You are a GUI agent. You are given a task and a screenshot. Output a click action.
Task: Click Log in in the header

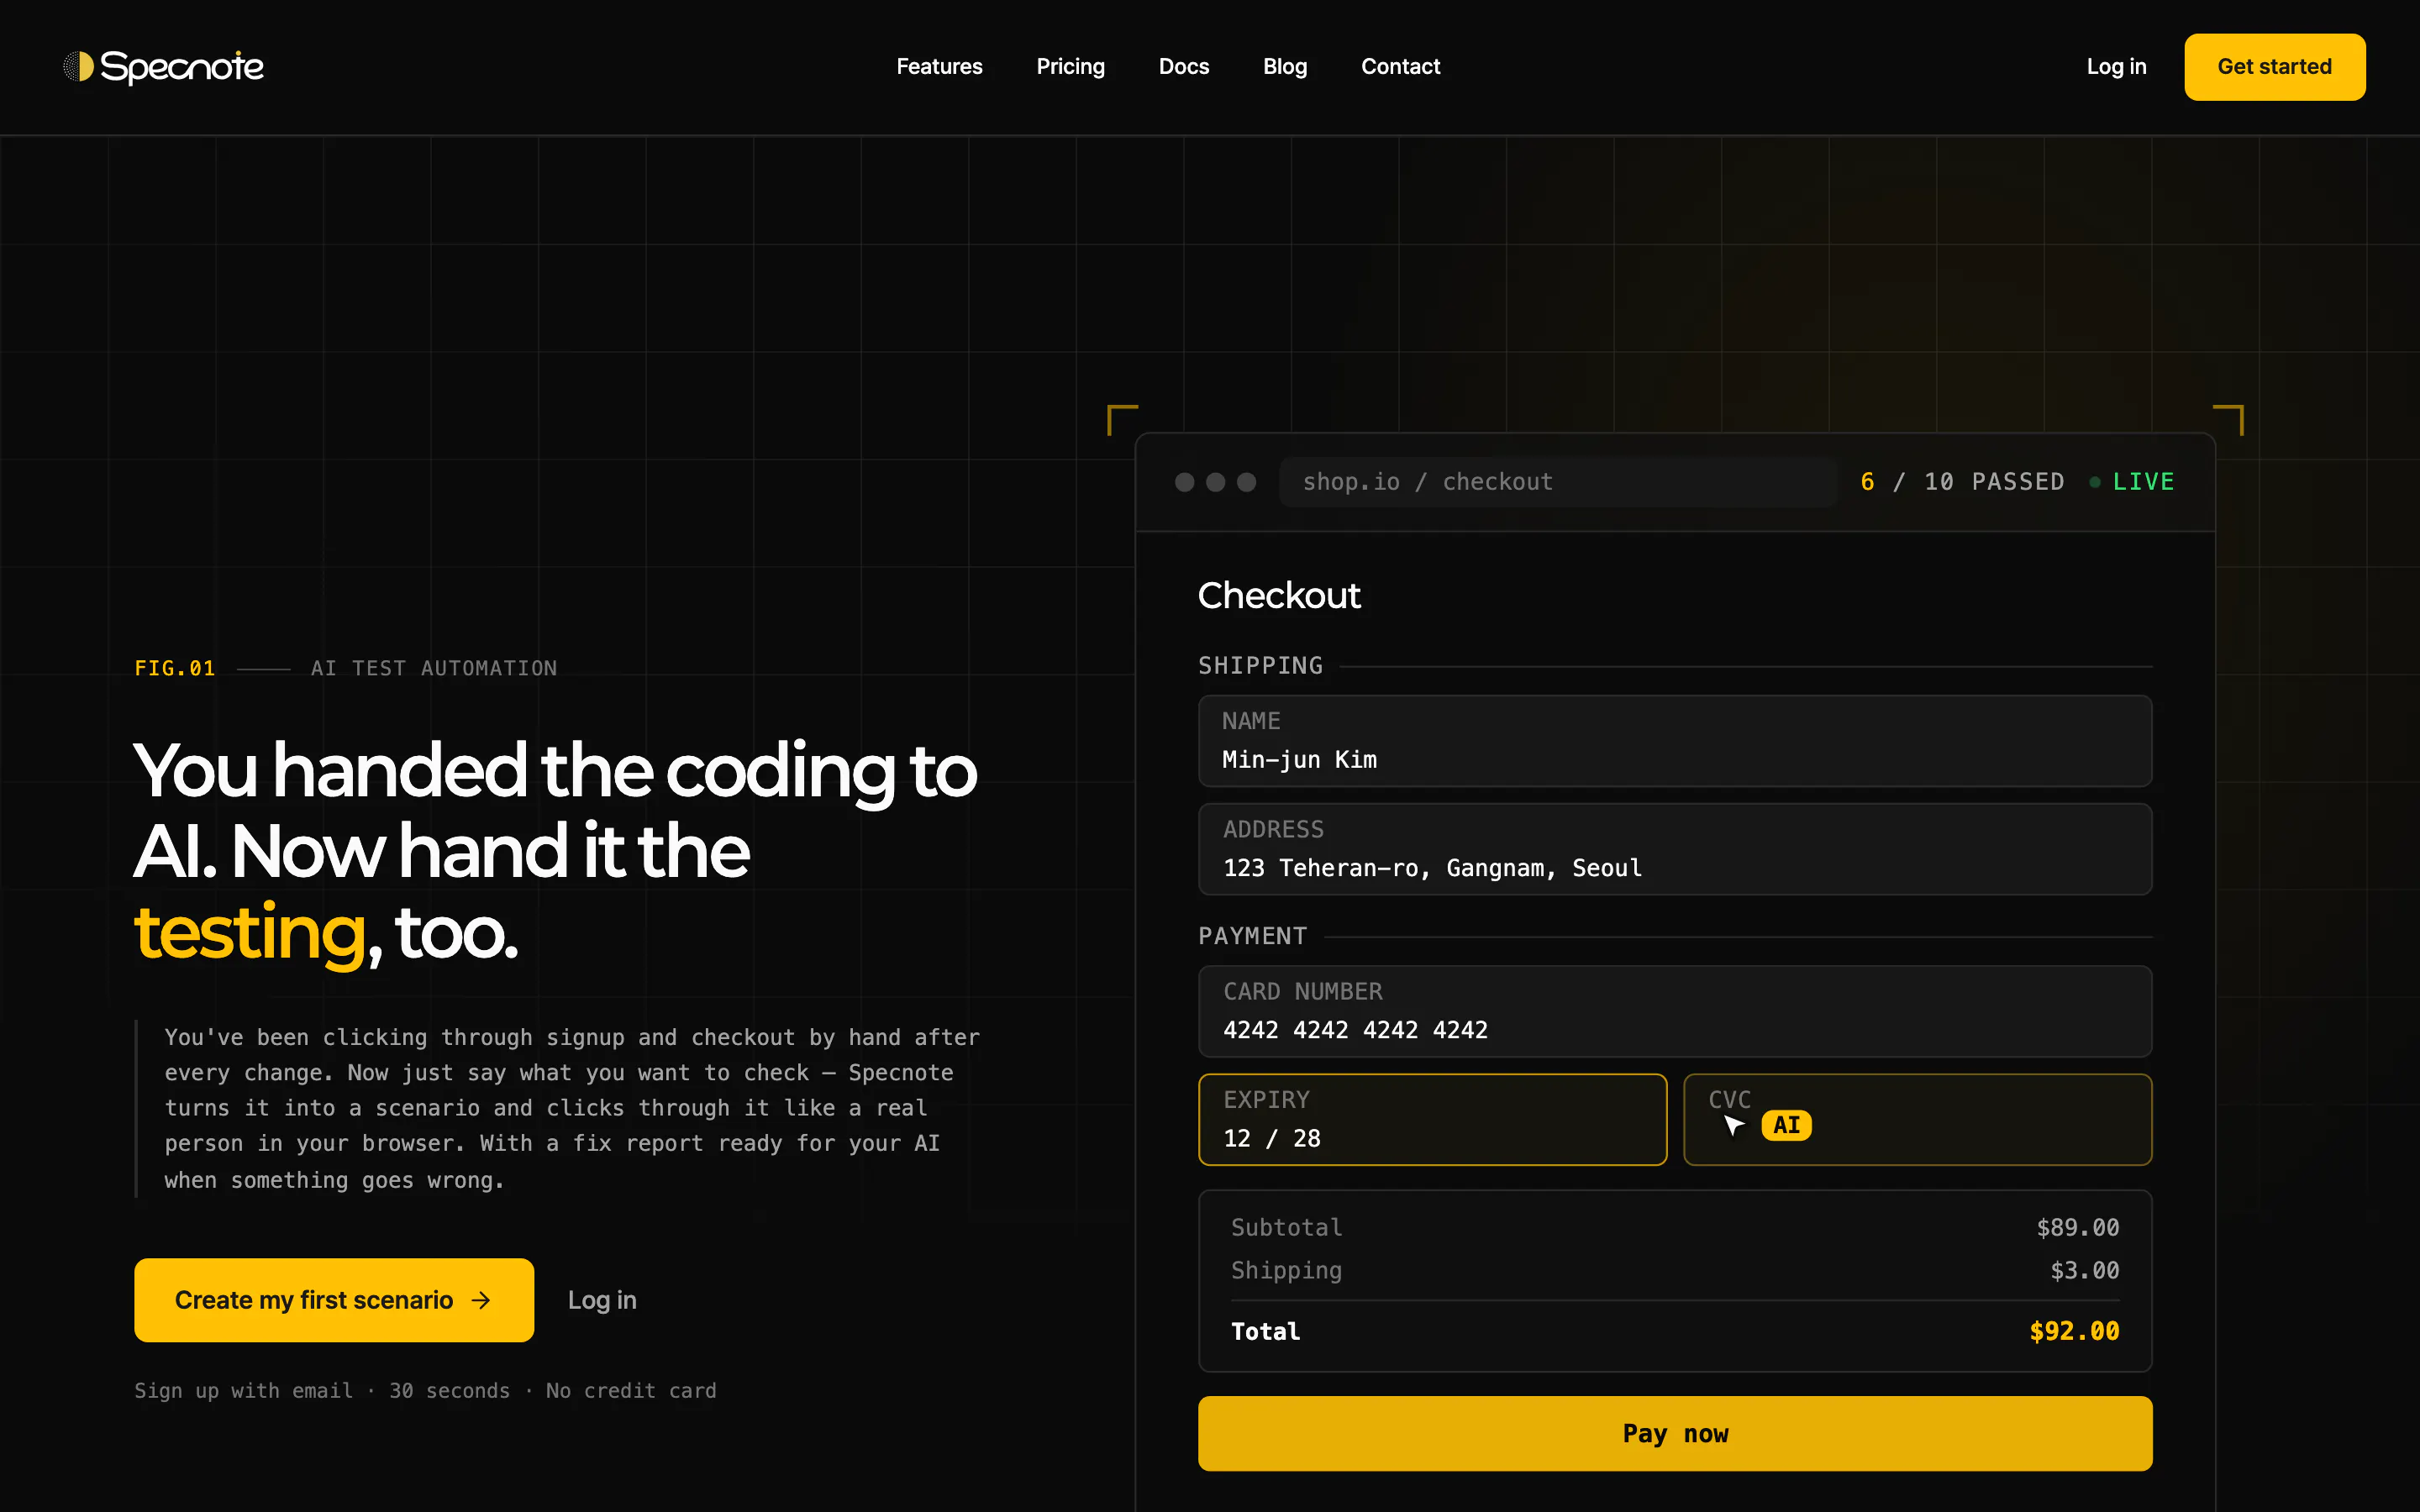click(2116, 67)
